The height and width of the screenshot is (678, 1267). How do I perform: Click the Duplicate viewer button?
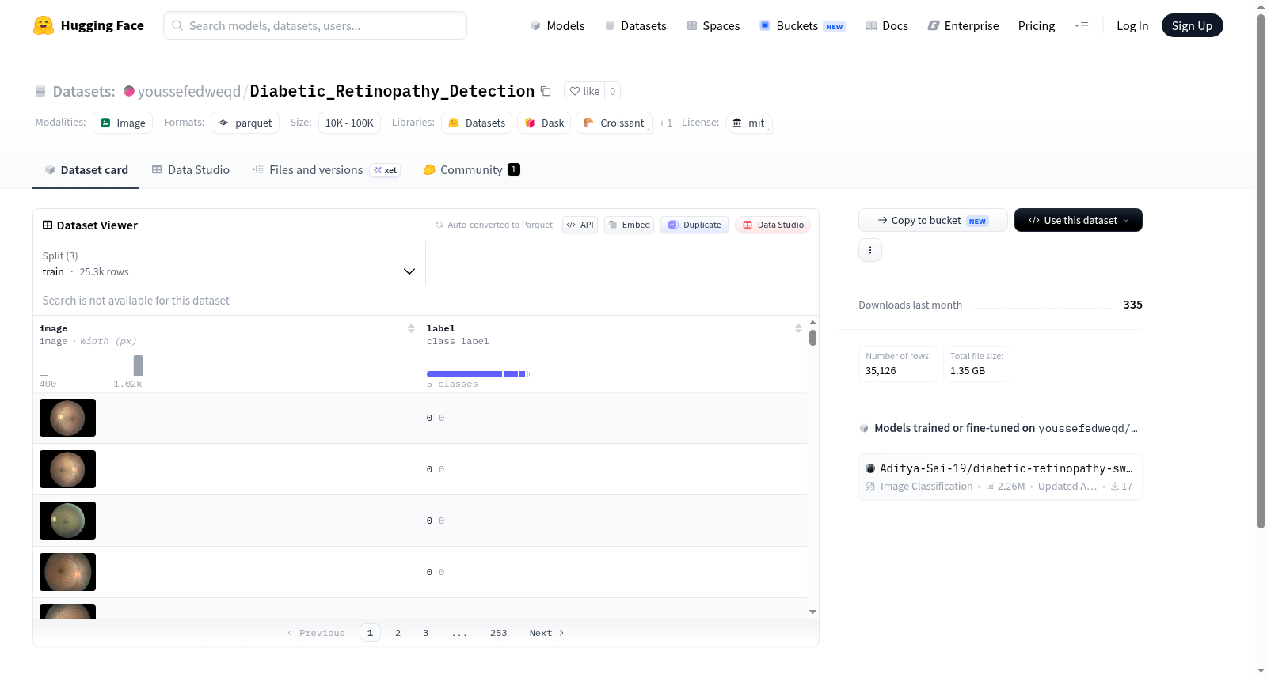(x=694, y=225)
